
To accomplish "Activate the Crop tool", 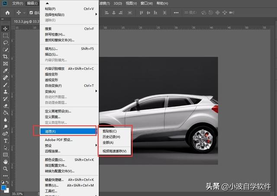I will [6, 57].
